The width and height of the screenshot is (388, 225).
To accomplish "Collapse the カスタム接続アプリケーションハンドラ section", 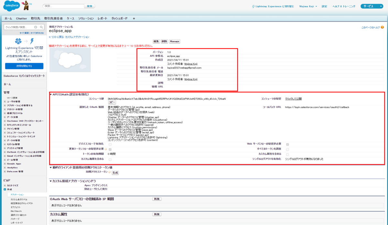I will coord(51,181).
